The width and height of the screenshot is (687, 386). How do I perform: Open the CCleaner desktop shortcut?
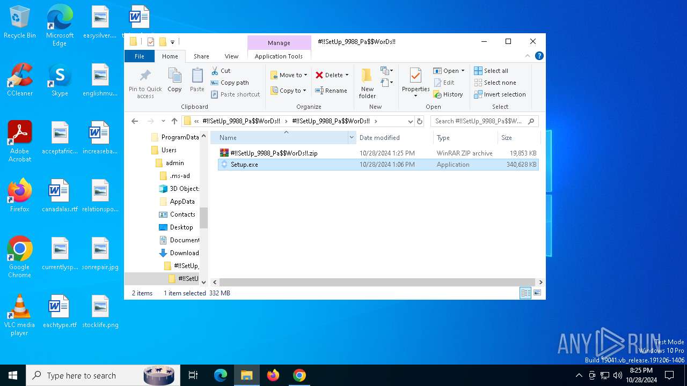point(20,80)
